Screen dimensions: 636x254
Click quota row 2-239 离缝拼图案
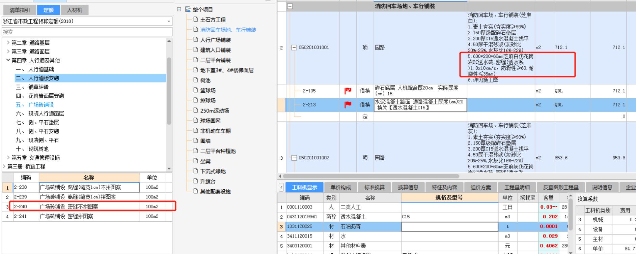[x=87, y=197]
